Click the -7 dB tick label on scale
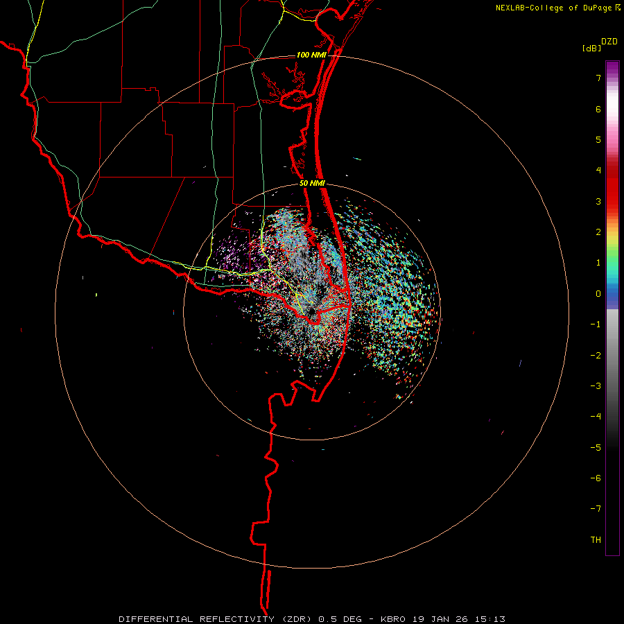This screenshot has width=624, height=624. tap(596, 509)
